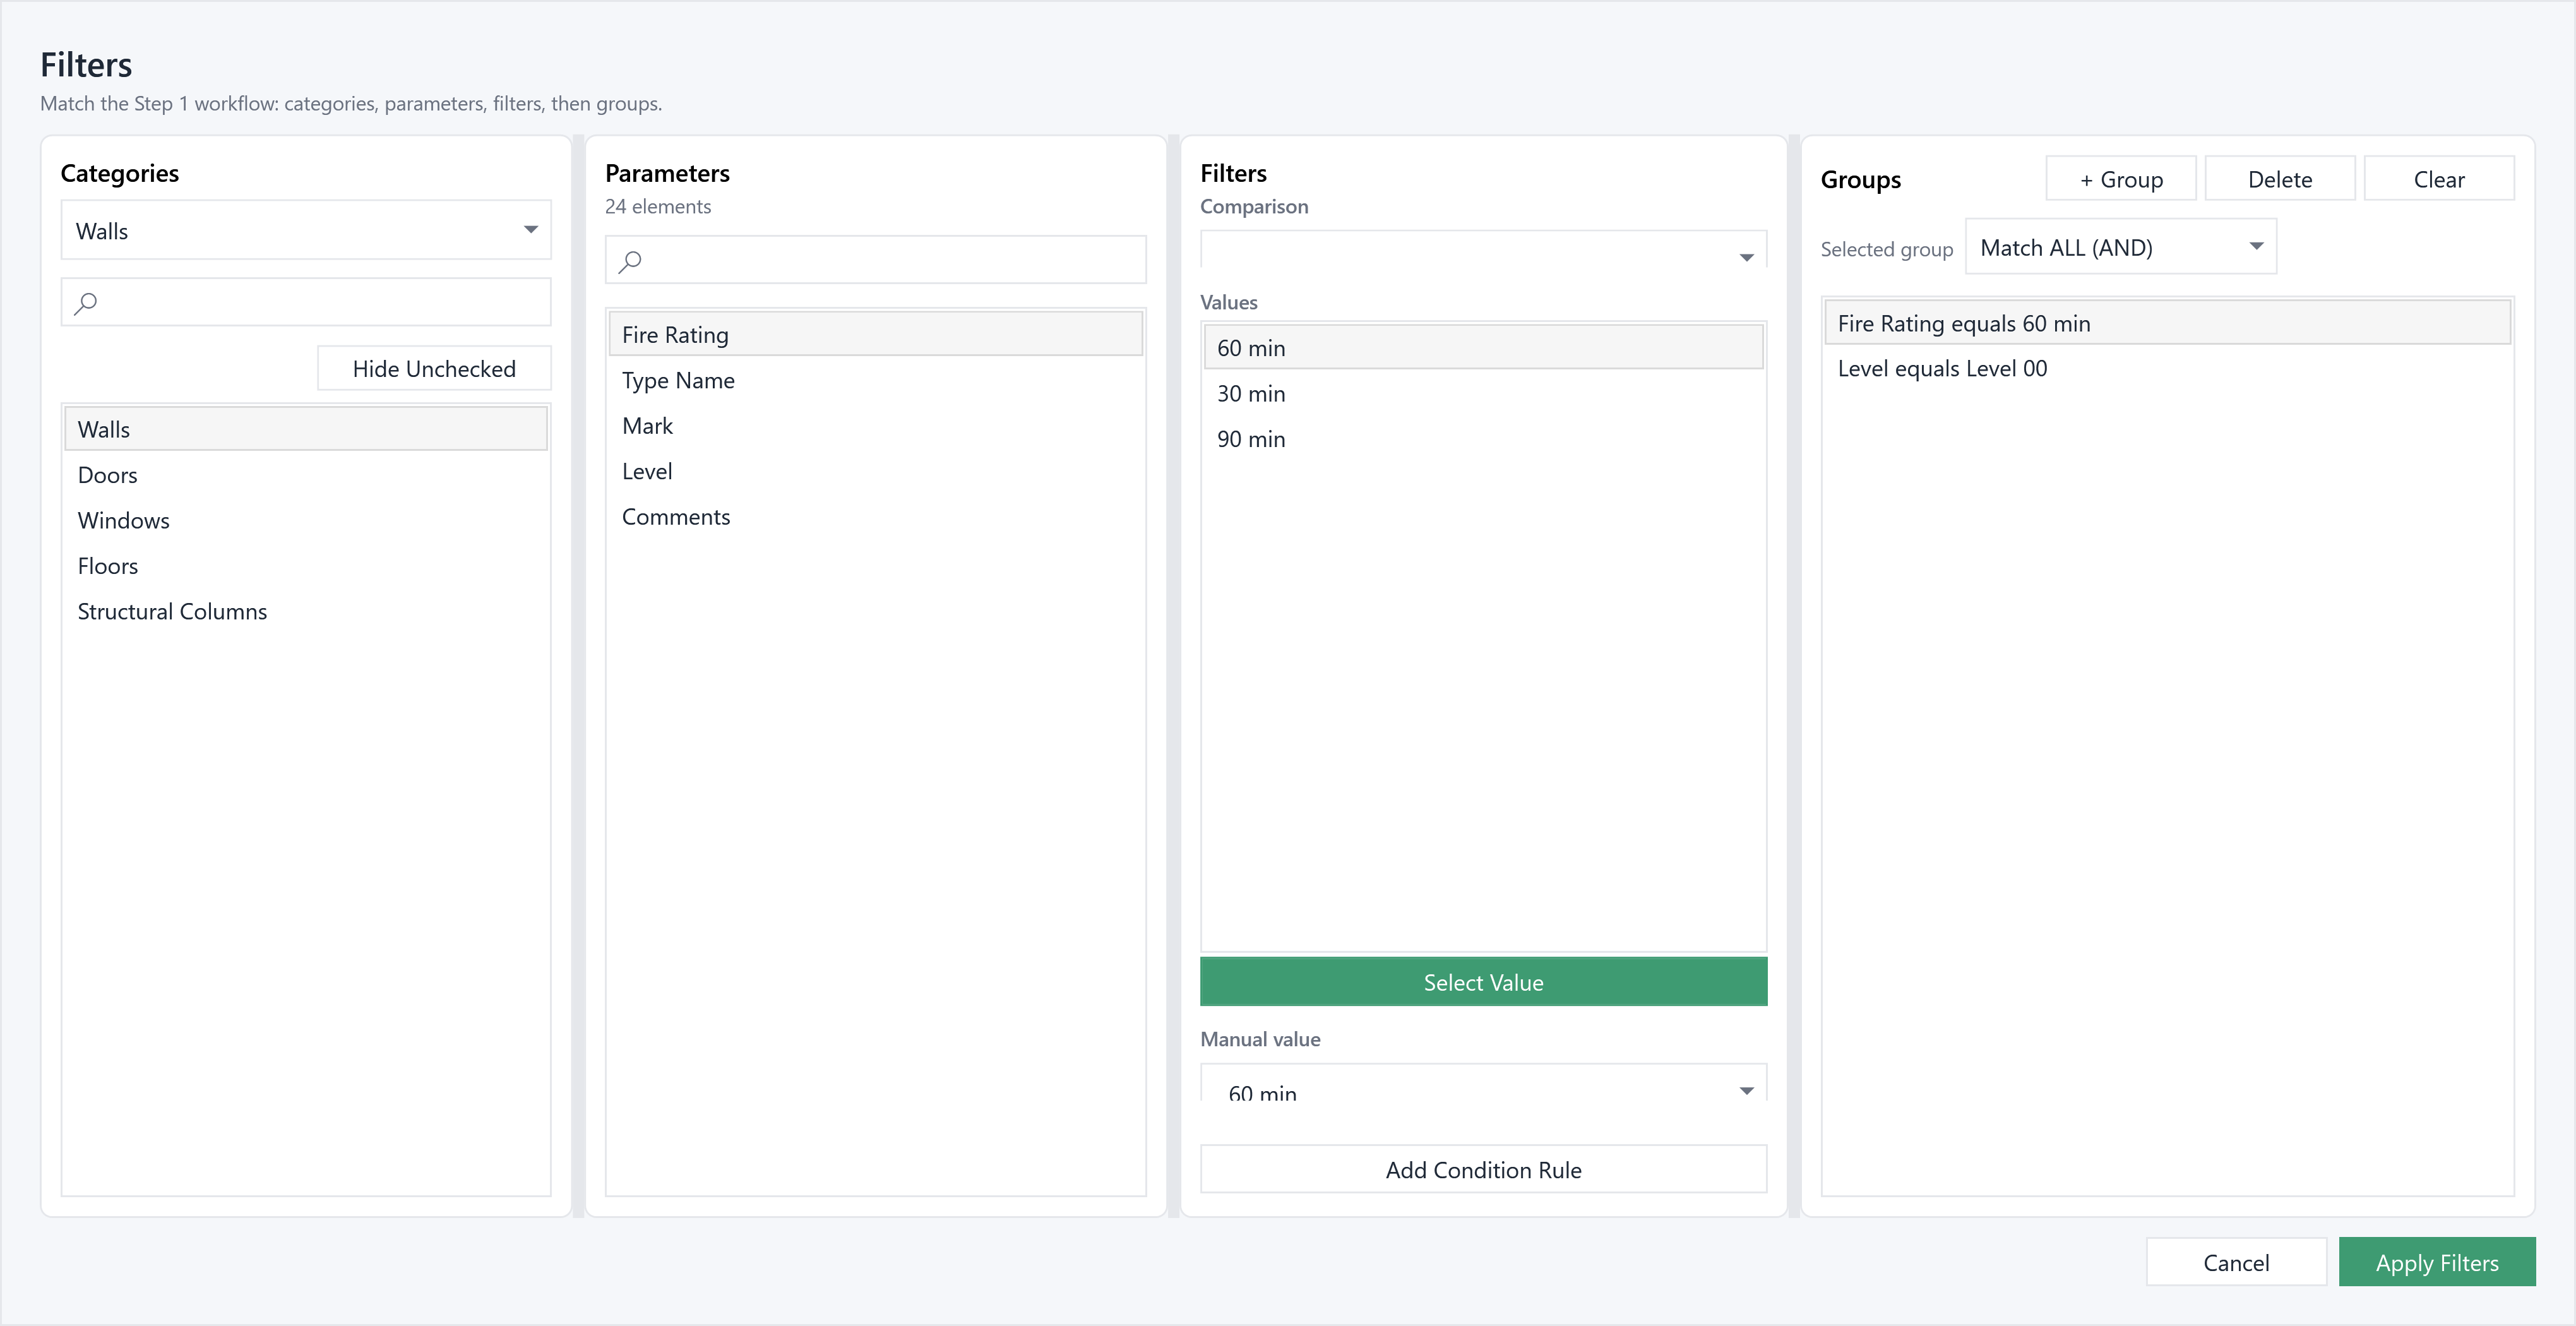Open the Match ALL (AND) group dropdown
The height and width of the screenshot is (1326, 2576).
2120,247
